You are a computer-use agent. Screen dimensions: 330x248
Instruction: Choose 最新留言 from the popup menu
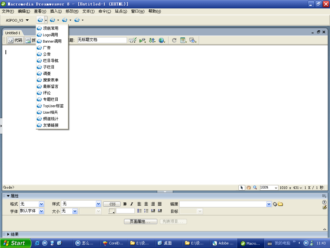[x=52, y=87]
